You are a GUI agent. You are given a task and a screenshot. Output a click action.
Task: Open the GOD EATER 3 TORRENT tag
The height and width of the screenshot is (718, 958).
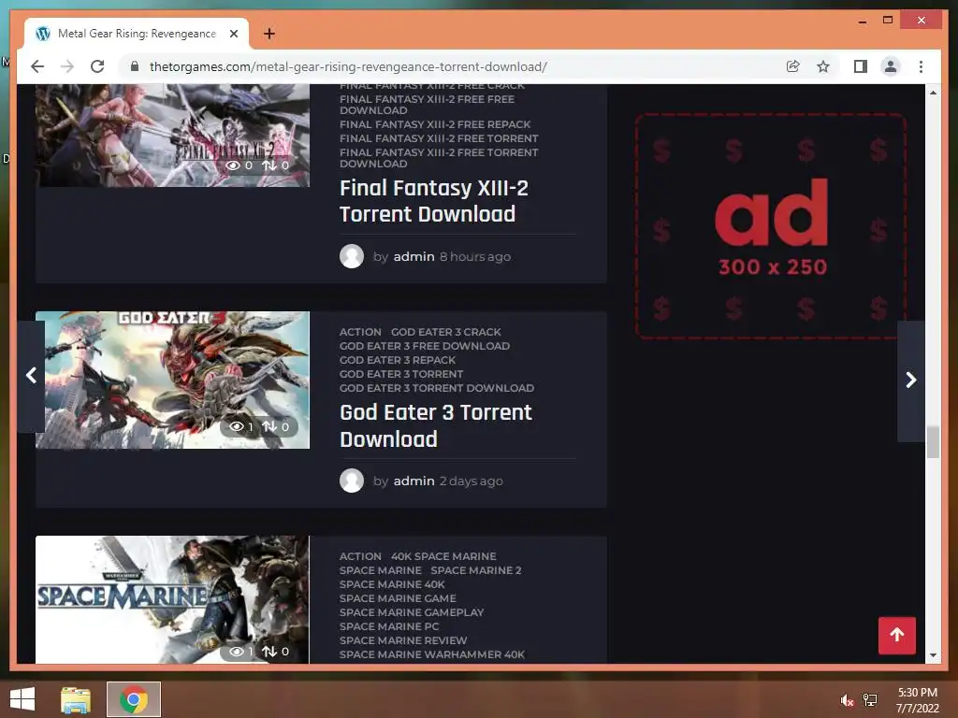pos(401,374)
